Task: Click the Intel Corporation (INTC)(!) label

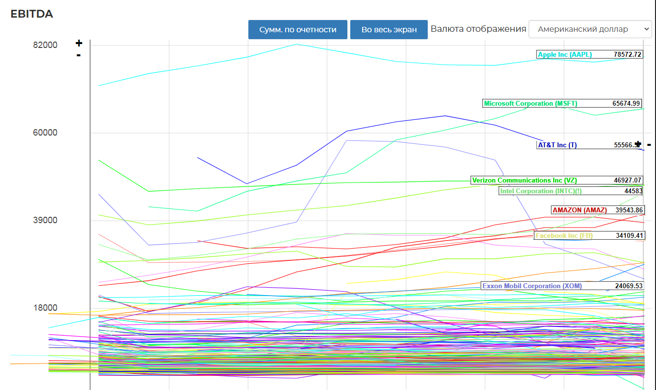Action: [541, 191]
